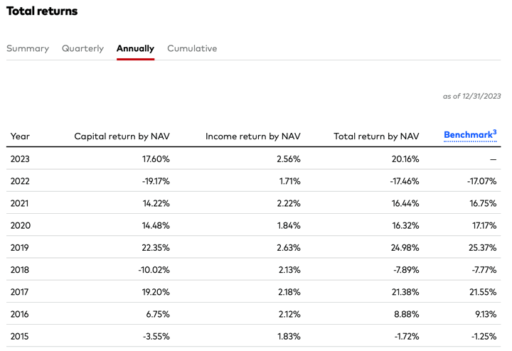This screenshot has height=351, width=512.
Task: Open the Quarterly returns tab
Action: [x=82, y=48]
